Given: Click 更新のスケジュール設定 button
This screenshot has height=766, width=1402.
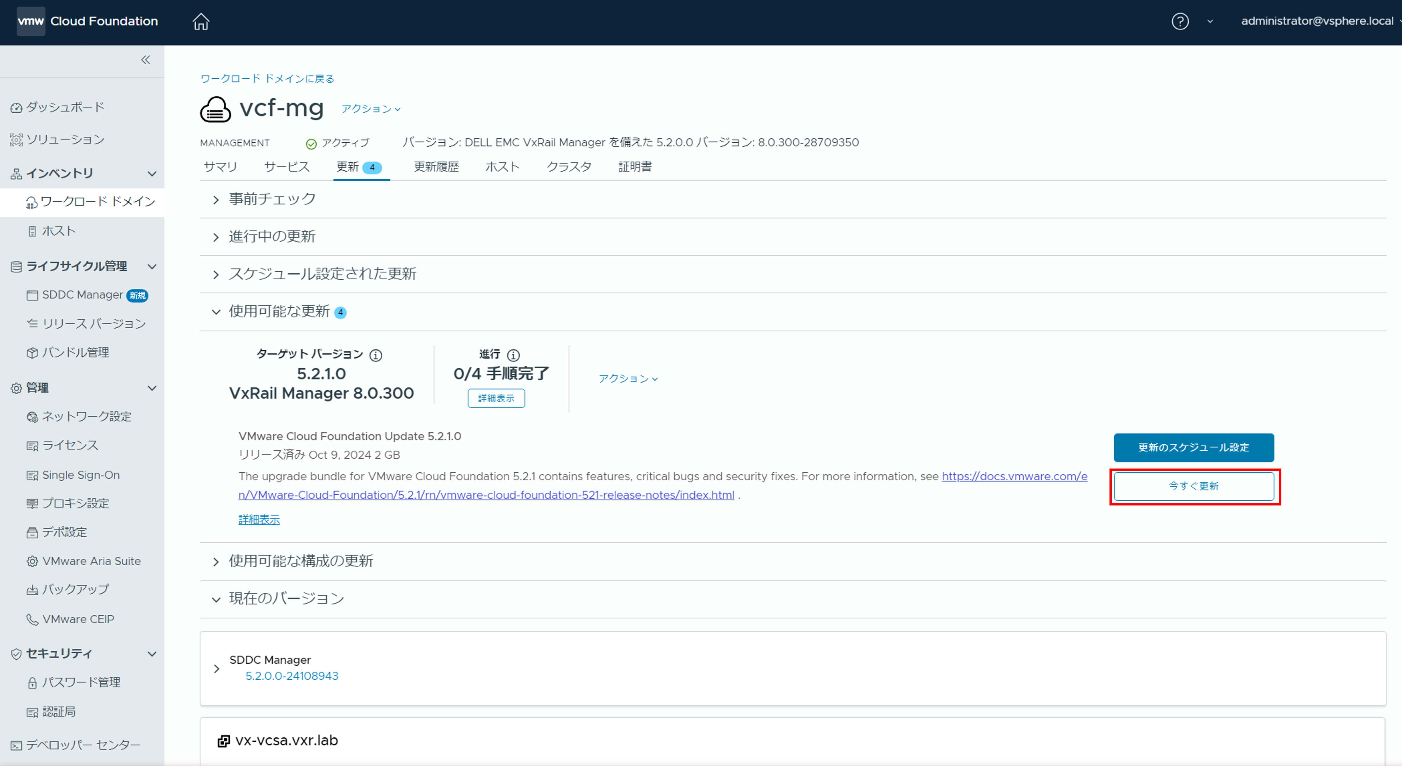Looking at the screenshot, I should coord(1194,448).
